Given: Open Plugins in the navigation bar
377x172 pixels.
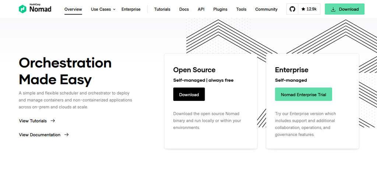Looking at the screenshot, I should 220,9.
